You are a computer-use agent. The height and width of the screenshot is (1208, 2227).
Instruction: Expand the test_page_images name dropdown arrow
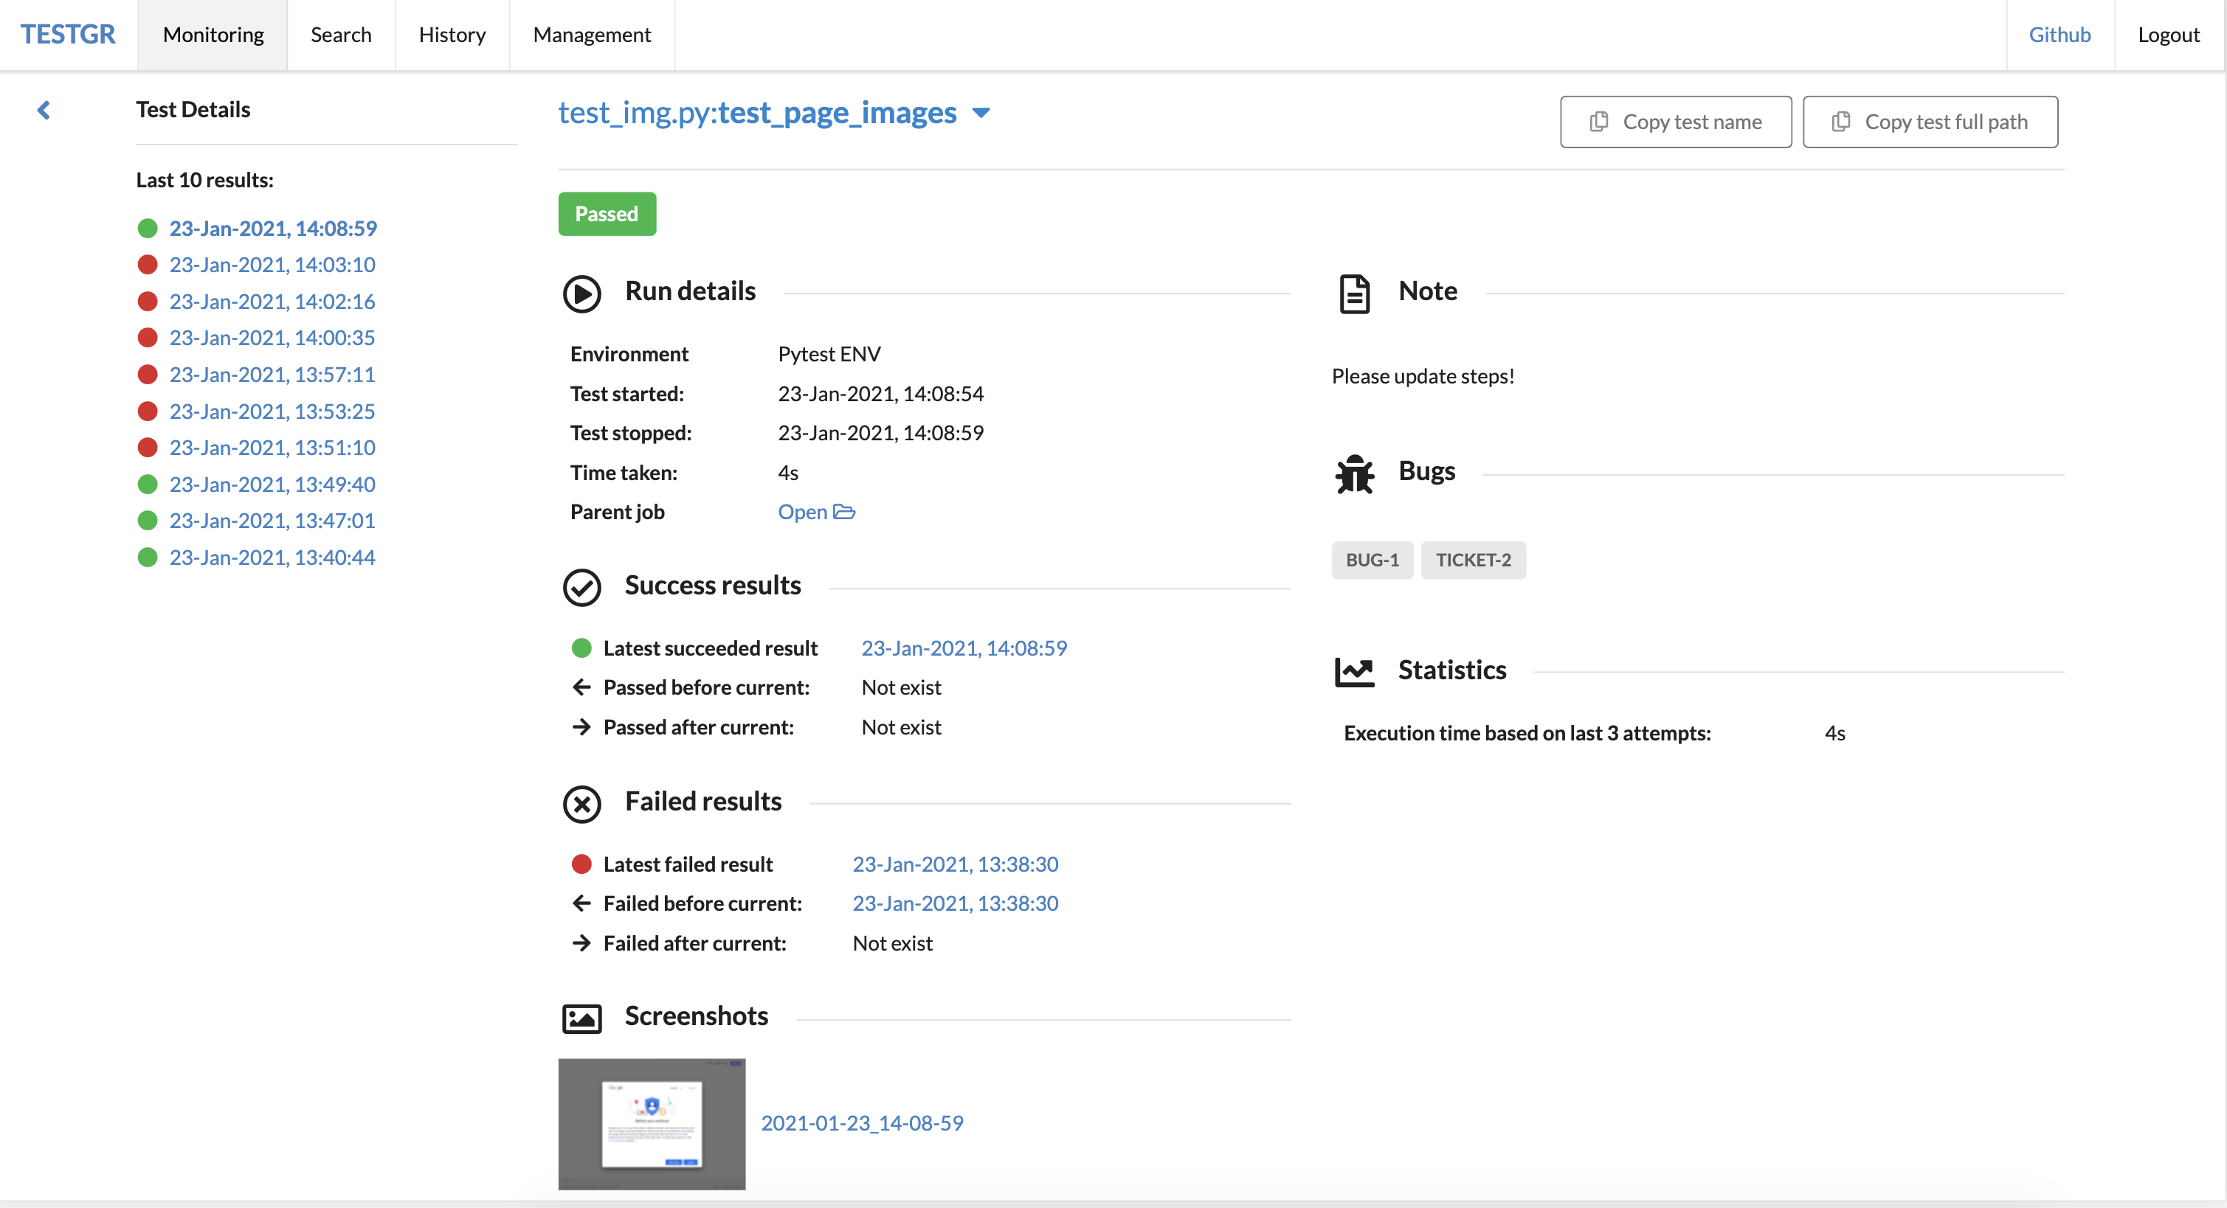[981, 112]
